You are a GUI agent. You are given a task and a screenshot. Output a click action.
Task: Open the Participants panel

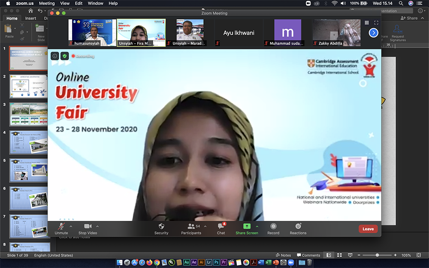coord(191,229)
